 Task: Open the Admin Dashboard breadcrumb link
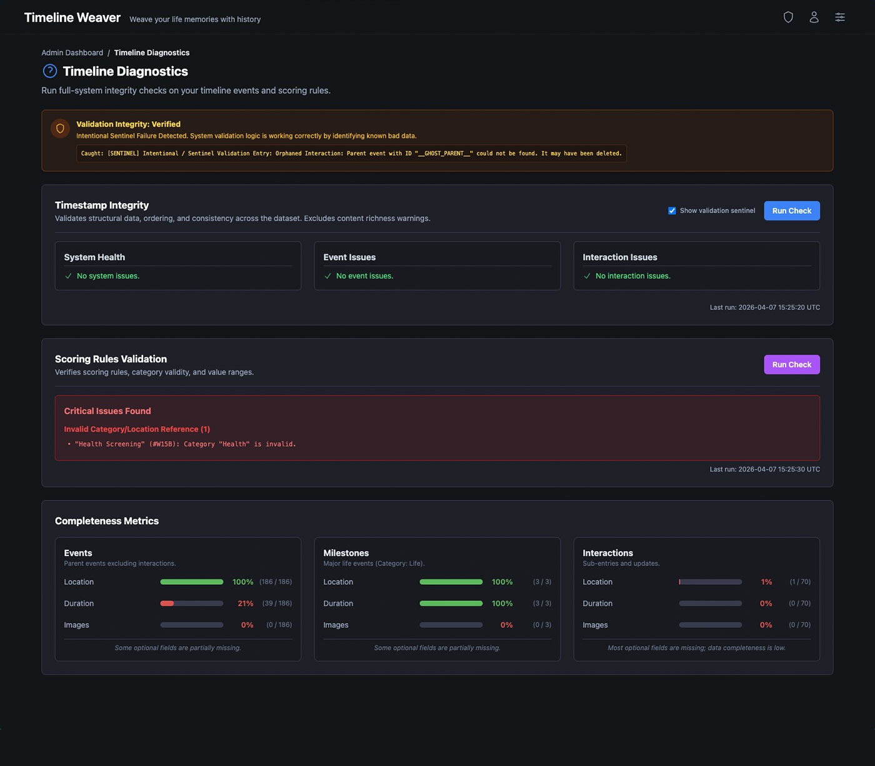[x=72, y=52]
